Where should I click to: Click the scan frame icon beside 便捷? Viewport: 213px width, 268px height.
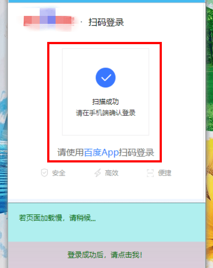[150, 173]
